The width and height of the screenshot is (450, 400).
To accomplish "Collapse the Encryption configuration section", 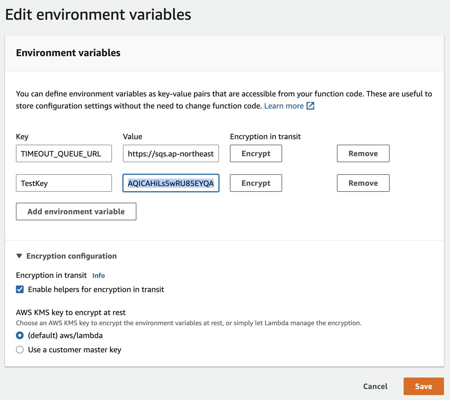I will pos(19,256).
